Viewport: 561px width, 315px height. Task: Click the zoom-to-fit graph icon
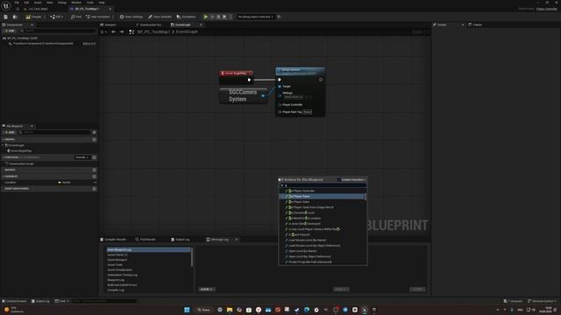pyautogui.click(x=131, y=31)
